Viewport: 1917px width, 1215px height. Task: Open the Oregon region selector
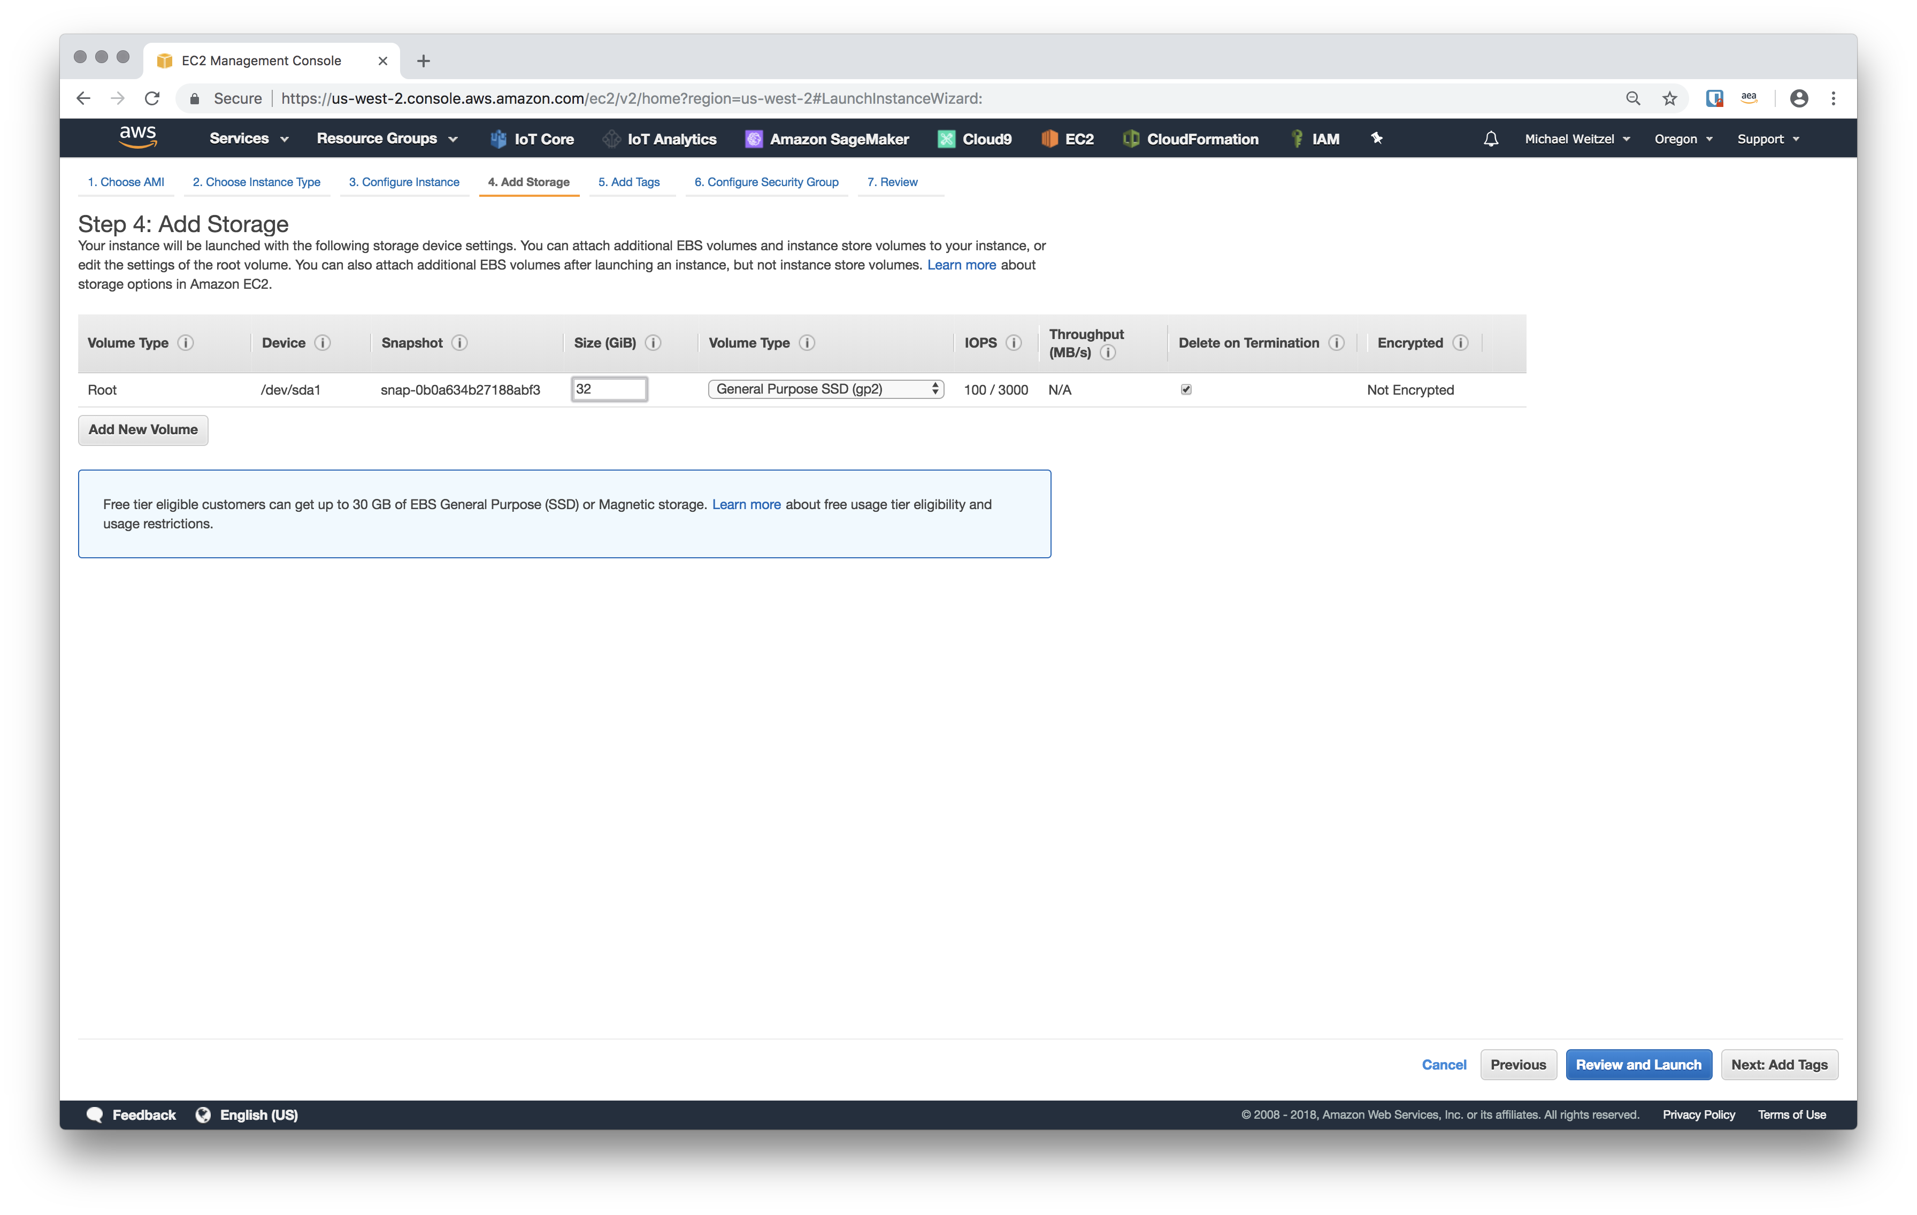[x=1683, y=140]
